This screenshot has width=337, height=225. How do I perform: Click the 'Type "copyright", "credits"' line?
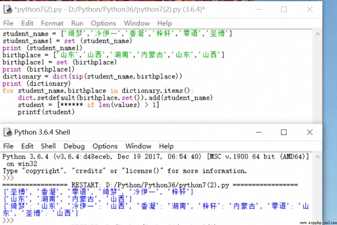[x=124, y=171]
